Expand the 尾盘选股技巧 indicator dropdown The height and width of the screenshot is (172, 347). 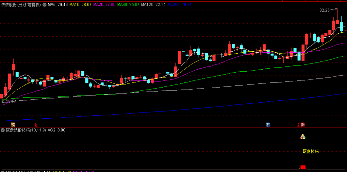tap(3, 130)
